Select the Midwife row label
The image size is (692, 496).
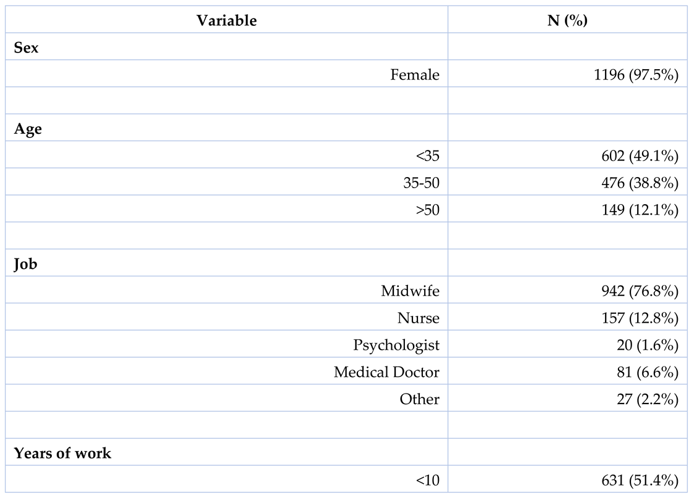(411, 291)
